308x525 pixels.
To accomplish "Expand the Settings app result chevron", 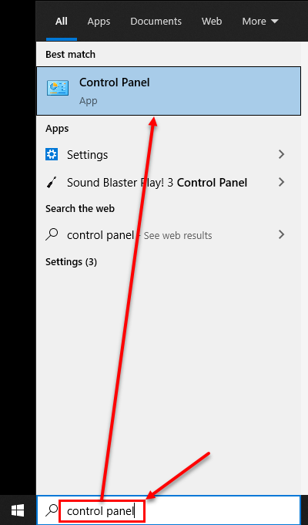I will click(281, 154).
